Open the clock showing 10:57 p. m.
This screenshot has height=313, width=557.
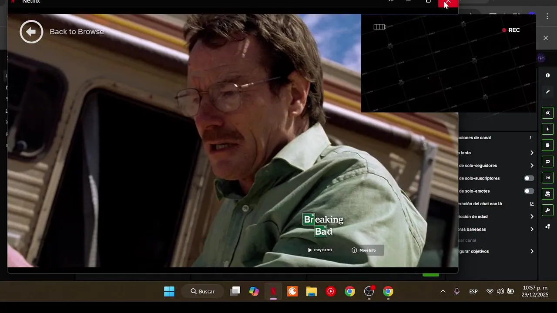535,291
